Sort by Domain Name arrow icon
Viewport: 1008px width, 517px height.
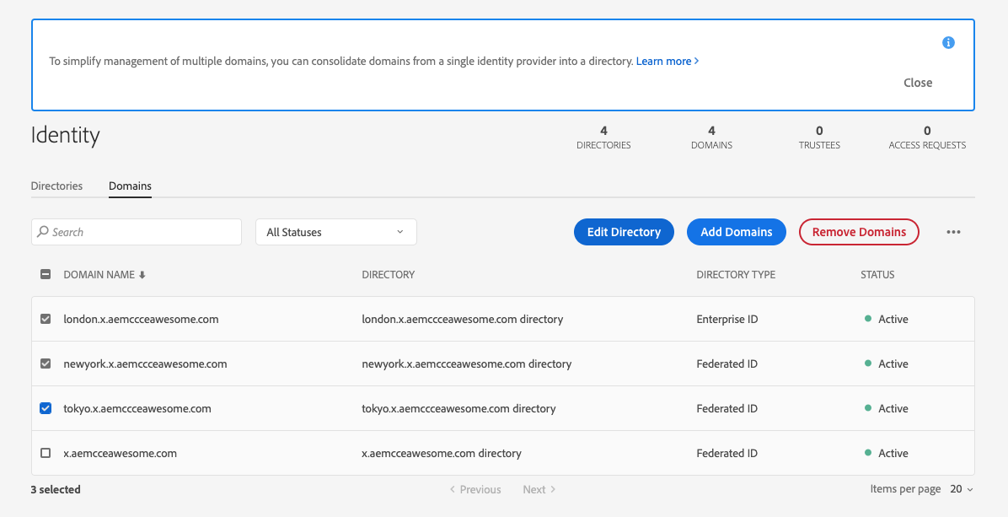click(x=142, y=275)
